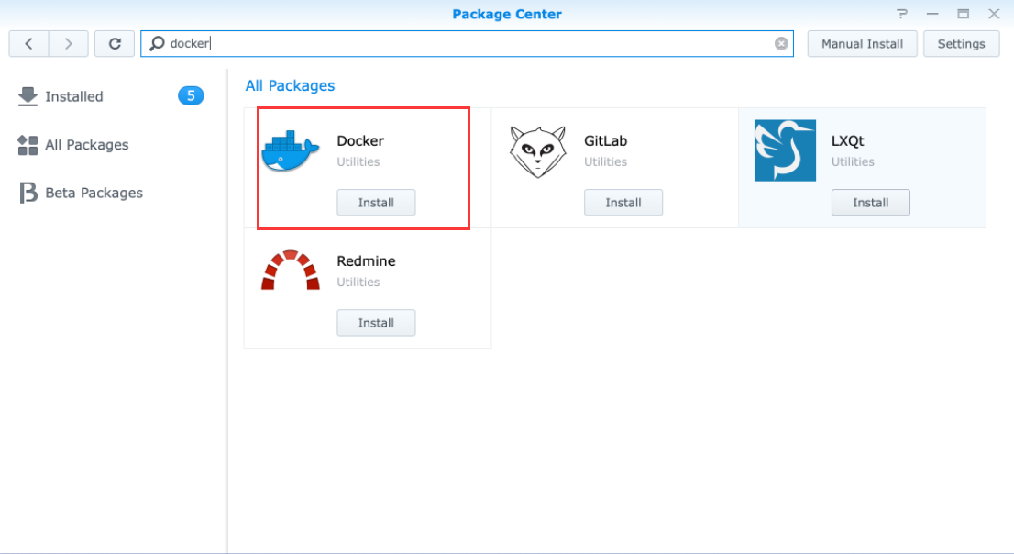The width and height of the screenshot is (1014, 554).
Task: Select All Packages in sidebar
Action: point(86,145)
